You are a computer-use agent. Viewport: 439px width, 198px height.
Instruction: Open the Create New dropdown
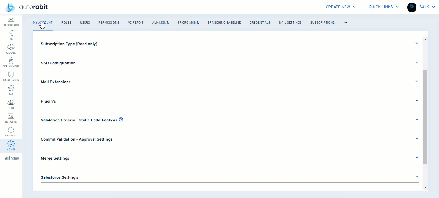coord(341,7)
